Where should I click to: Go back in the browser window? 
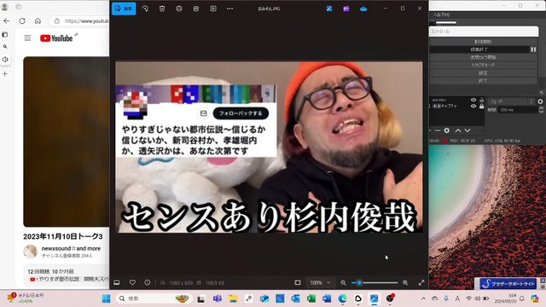(x=7, y=20)
